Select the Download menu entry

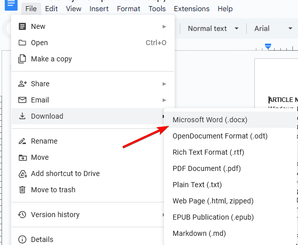(88, 116)
